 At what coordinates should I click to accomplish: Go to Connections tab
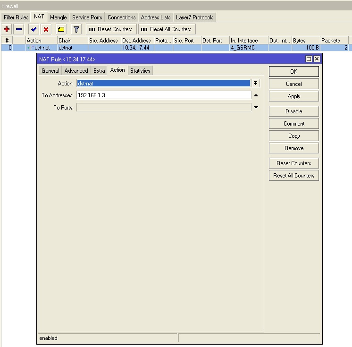click(x=121, y=17)
